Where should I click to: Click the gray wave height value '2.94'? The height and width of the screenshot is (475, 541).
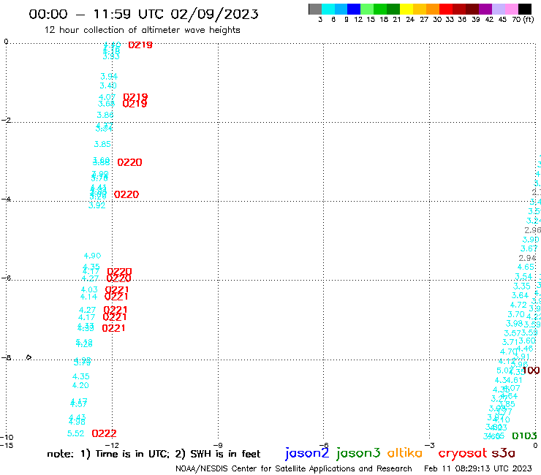527,258
